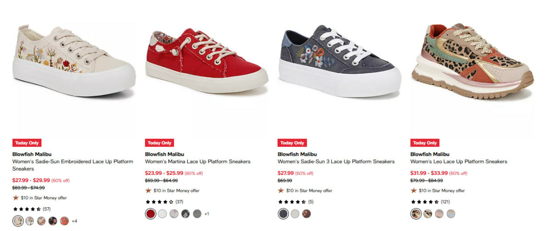Select the red color swatch for Martina sneakers
Viewport: 551px width, 231px height.
pyautogui.click(x=150, y=214)
